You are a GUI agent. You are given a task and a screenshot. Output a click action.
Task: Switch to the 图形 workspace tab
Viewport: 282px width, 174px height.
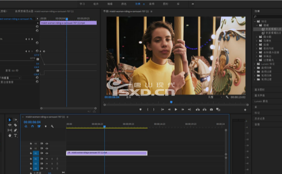point(166,4)
